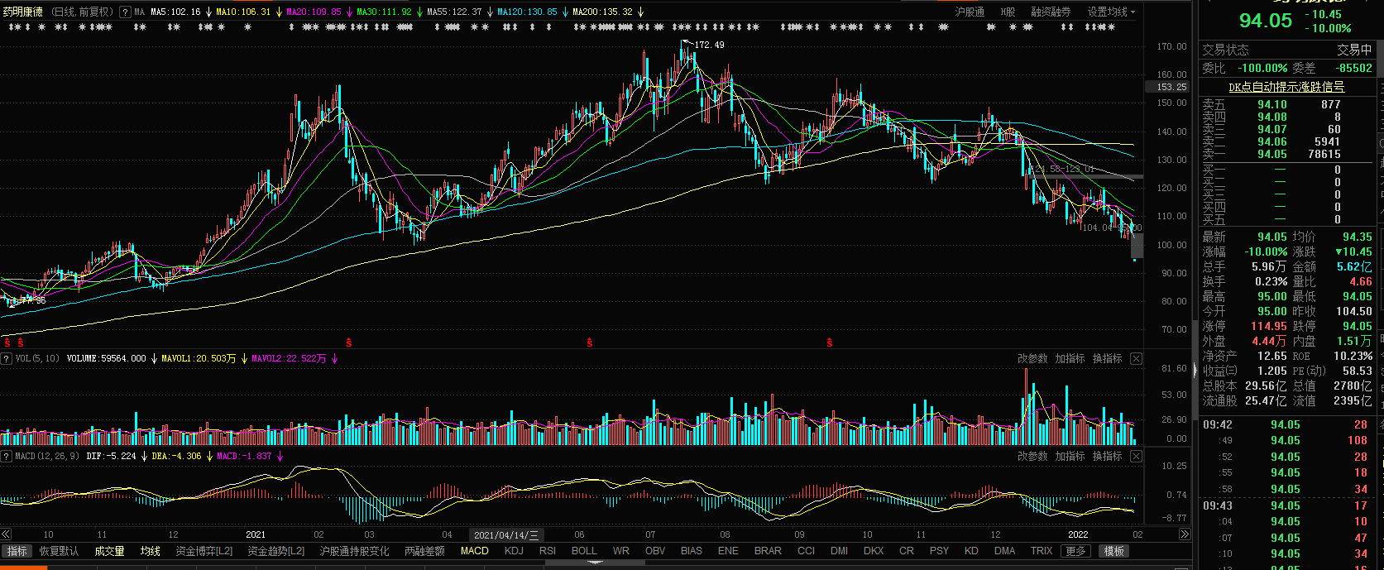Viewport: 1384px width, 570px height.
Task: Click the help icon beside MACD(12,26,9)
Action: pos(7,456)
